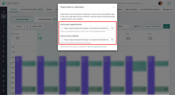Switch to the Classes tab
Viewport: 175px width, 95px height.
[49, 9]
